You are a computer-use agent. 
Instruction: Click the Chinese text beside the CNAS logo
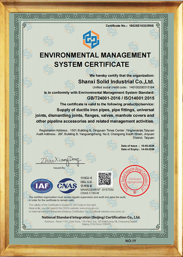tap(87, 182)
